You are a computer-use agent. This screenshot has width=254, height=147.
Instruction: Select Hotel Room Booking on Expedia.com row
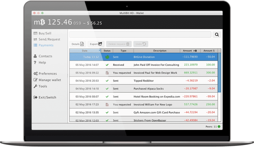pos(144,97)
